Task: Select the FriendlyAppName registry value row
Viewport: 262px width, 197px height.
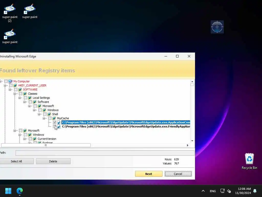Action: pyautogui.click(x=126, y=126)
